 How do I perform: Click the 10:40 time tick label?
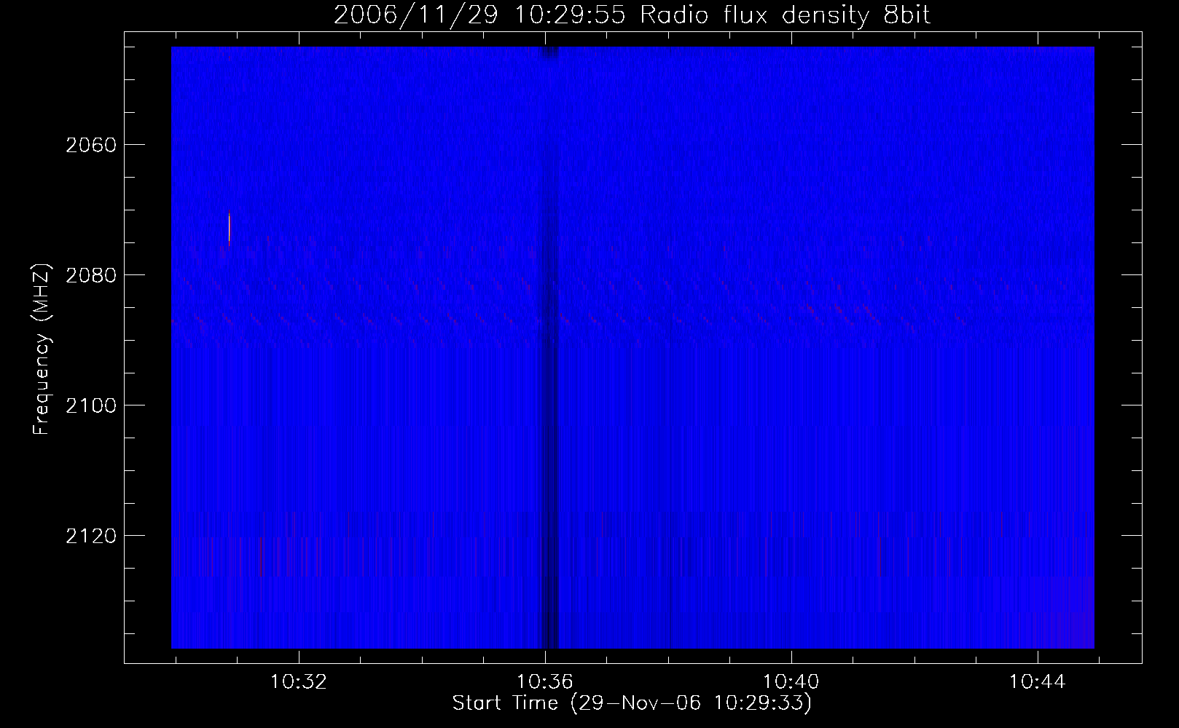pos(791,681)
